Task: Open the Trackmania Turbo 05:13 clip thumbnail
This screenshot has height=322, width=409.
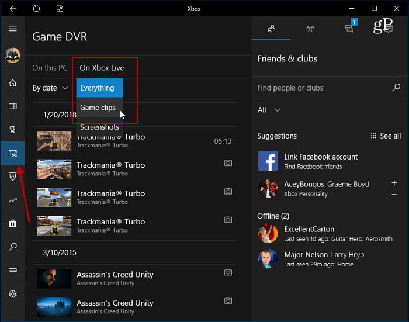Action: (x=54, y=141)
